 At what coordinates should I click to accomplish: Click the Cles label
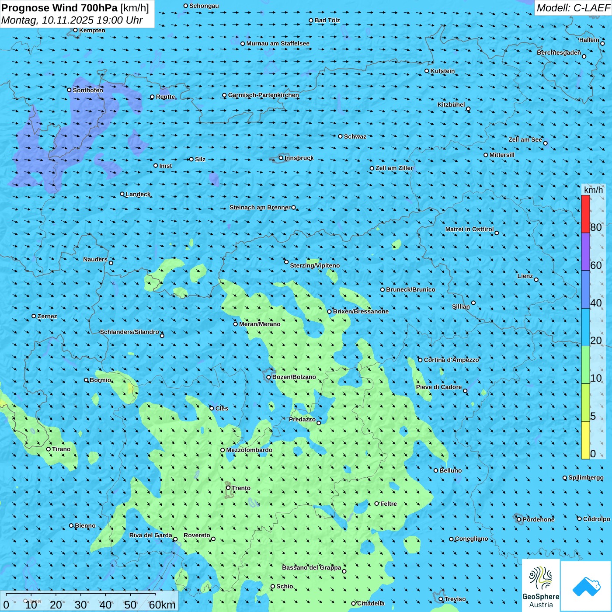(222, 408)
